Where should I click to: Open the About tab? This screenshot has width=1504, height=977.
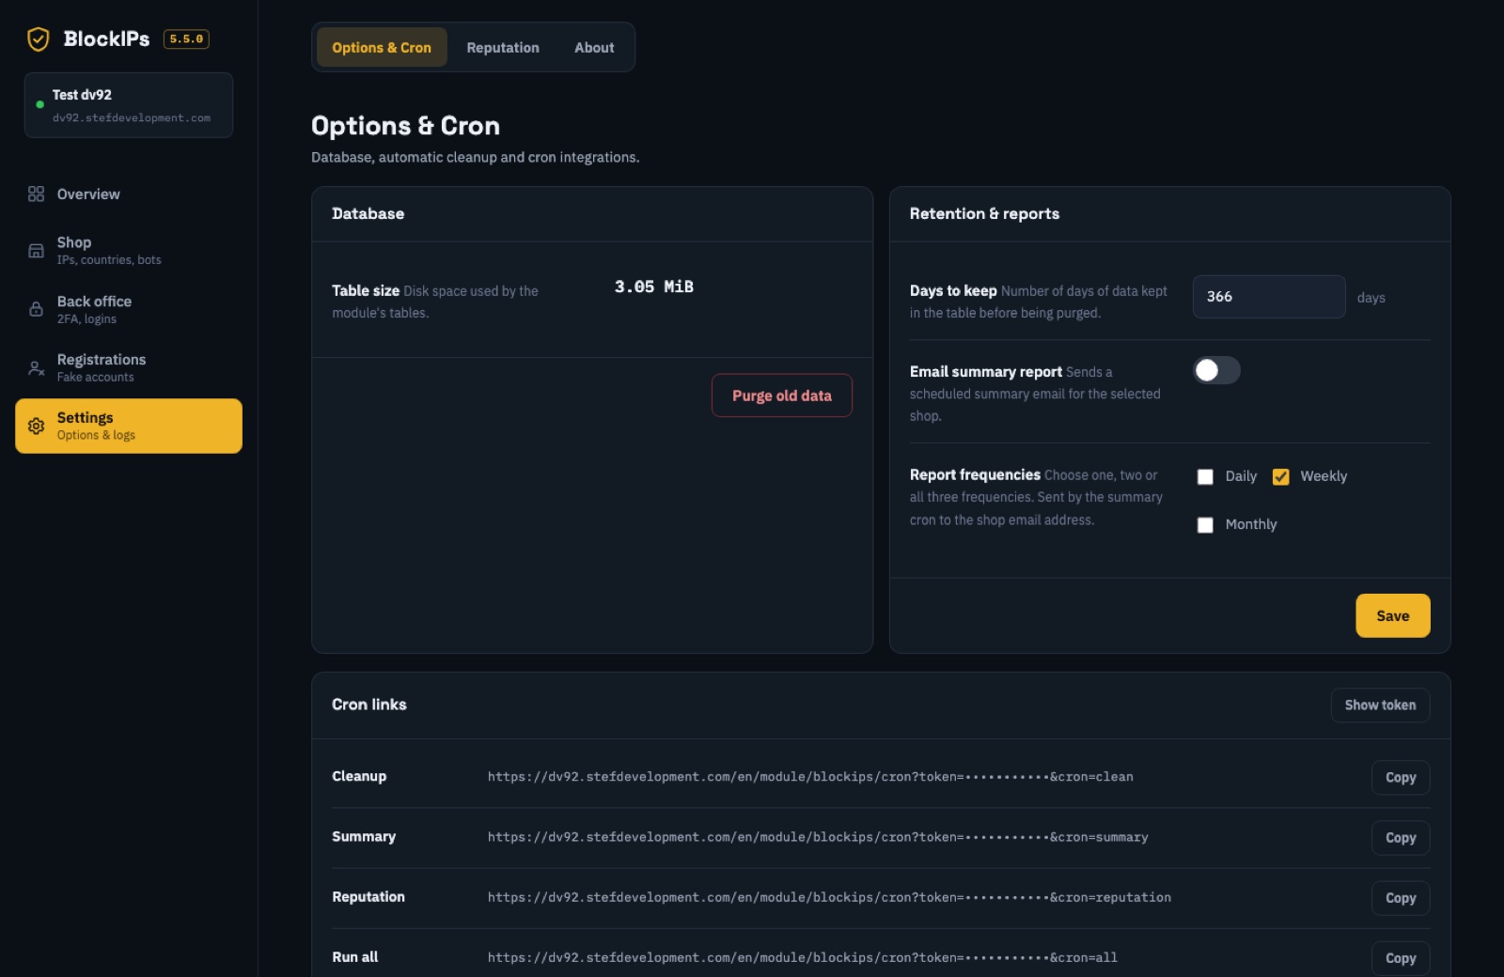click(594, 47)
